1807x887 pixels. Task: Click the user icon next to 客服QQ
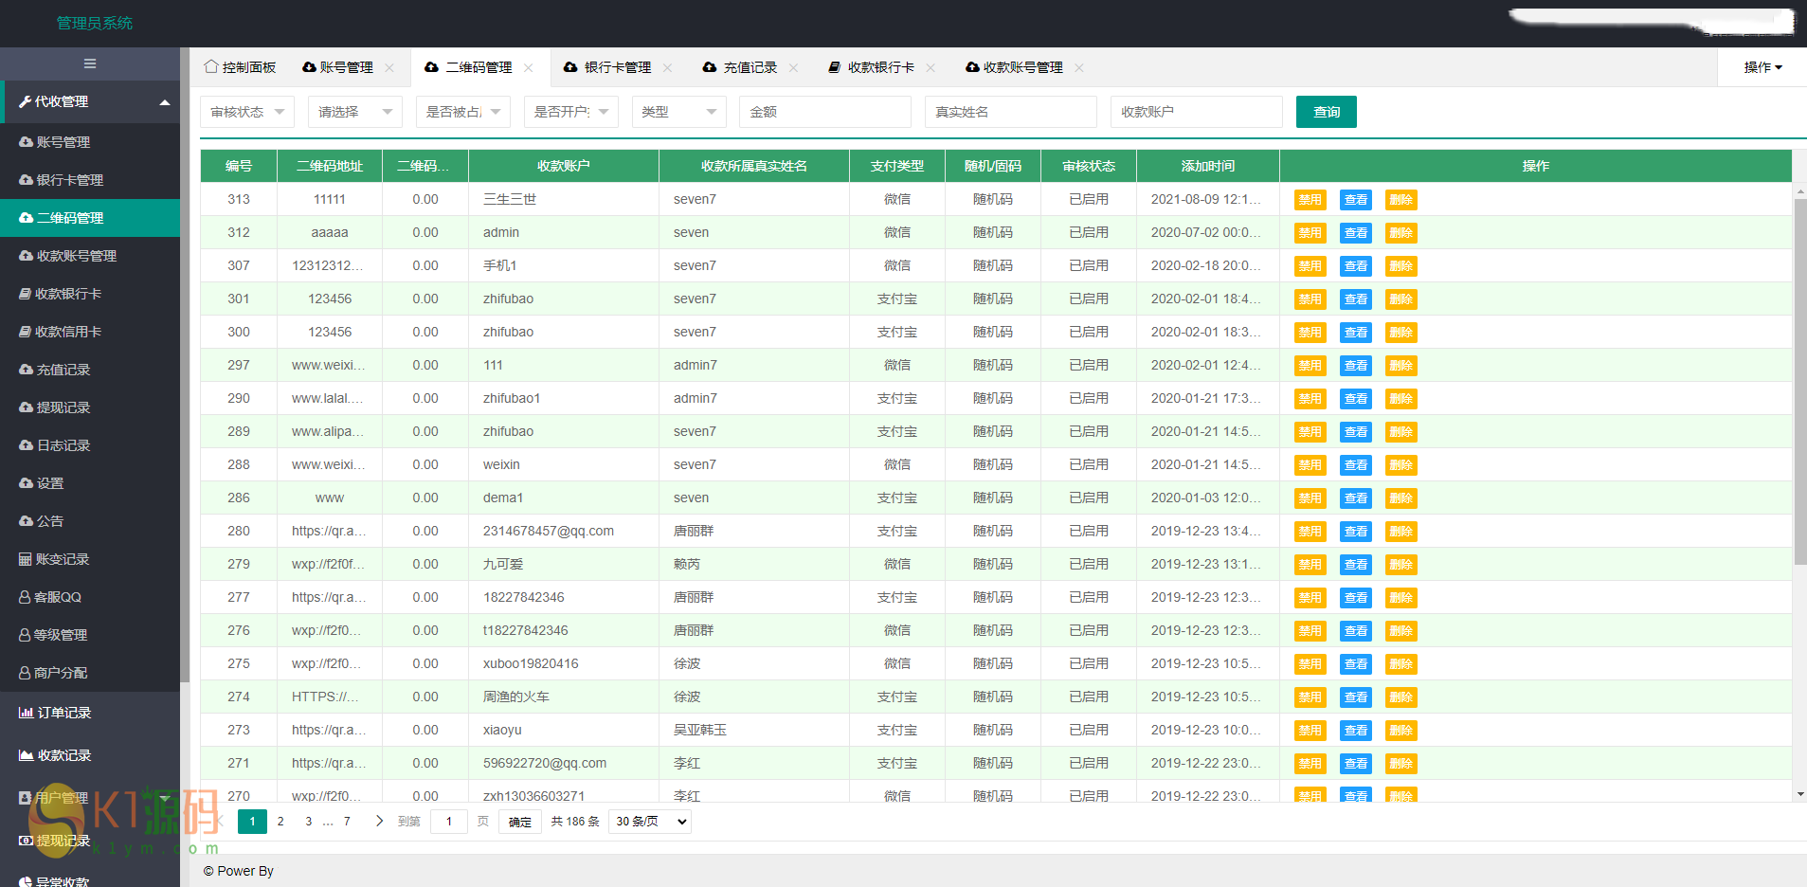[25, 597]
